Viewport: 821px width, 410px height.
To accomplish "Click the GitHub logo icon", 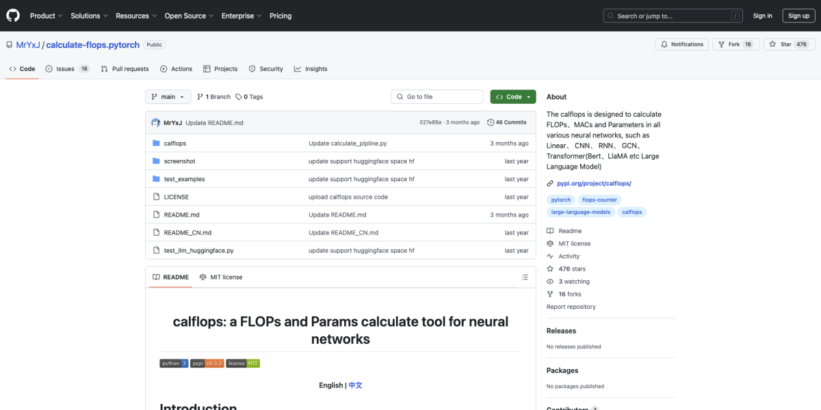I will click(x=14, y=15).
